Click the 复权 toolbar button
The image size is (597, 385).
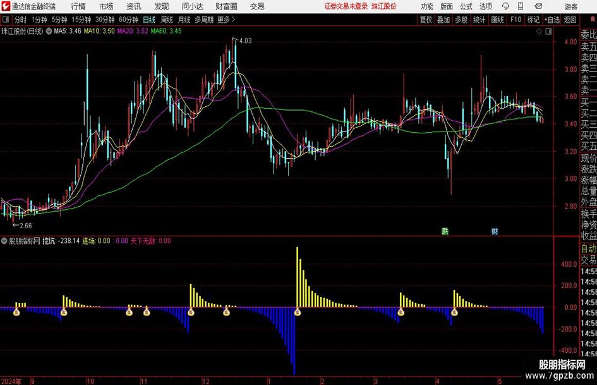(x=426, y=20)
